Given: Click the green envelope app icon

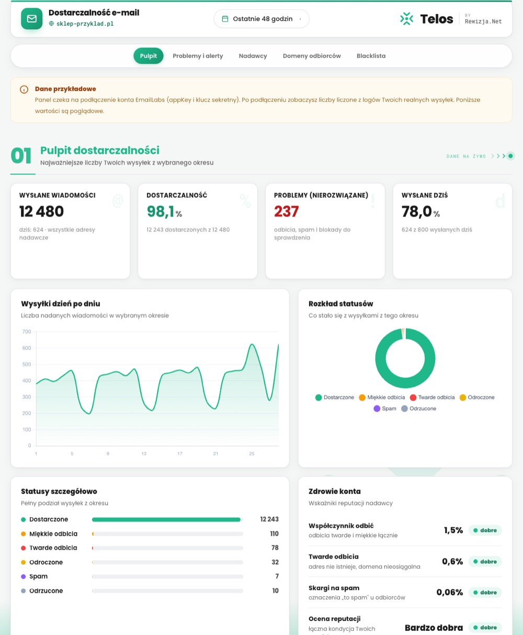Looking at the screenshot, I should click(31, 19).
